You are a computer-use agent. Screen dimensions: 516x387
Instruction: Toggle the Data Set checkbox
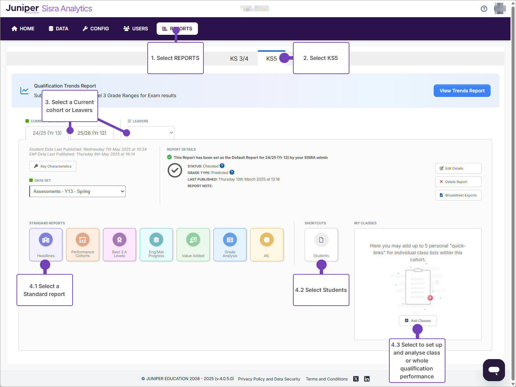pos(31,180)
